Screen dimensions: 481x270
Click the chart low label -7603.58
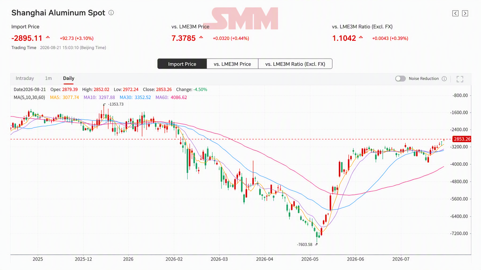tap(304, 244)
